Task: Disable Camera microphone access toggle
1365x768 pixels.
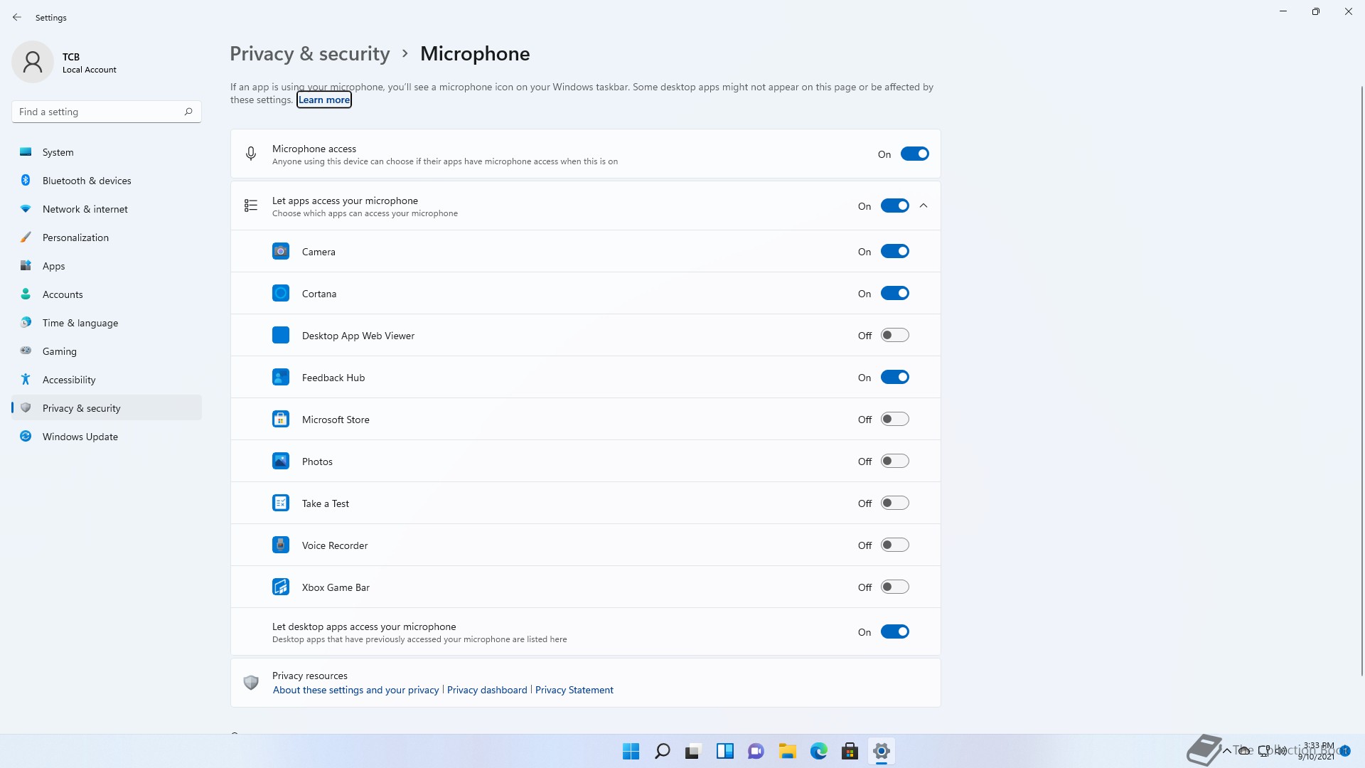Action: 894,251
